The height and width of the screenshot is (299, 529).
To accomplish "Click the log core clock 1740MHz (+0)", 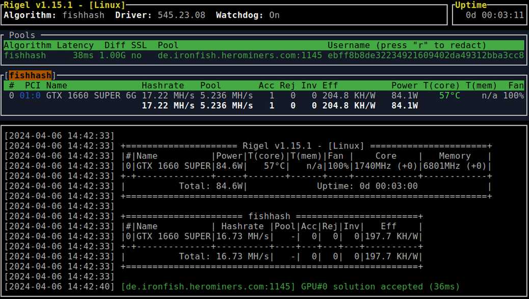I will tap(386, 166).
